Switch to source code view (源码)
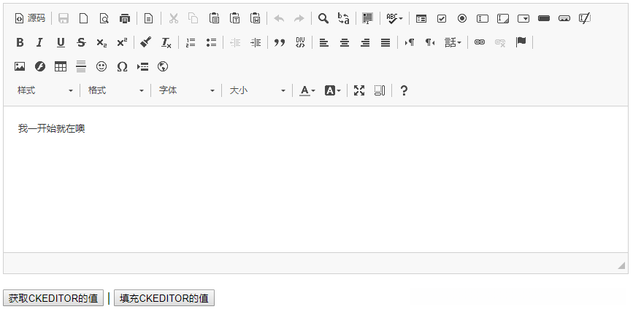 (30, 18)
